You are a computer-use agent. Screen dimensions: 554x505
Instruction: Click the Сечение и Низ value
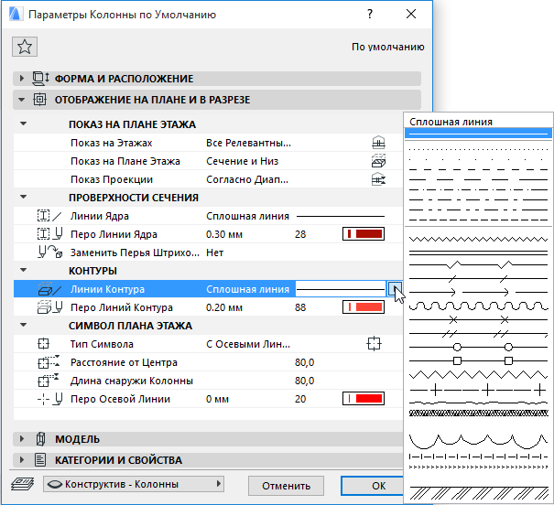(x=243, y=161)
